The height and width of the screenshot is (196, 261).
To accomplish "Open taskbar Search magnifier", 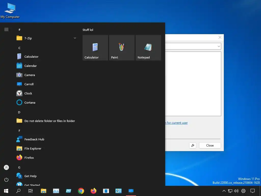I will pyautogui.click(x=18, y=191).
